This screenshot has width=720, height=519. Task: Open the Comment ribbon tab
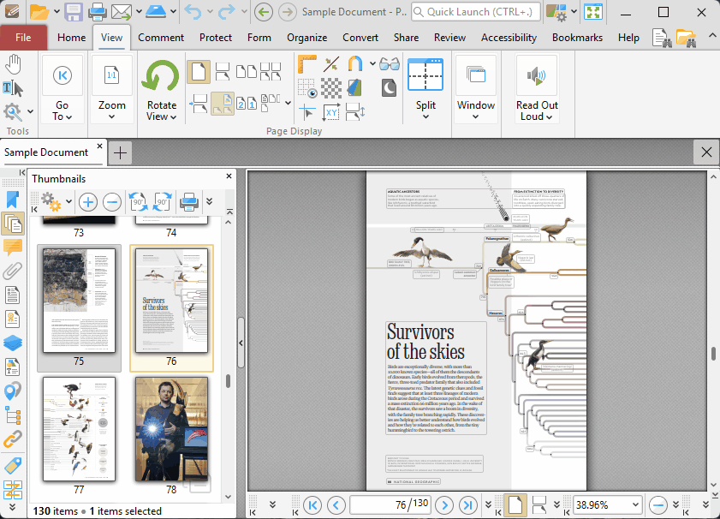pos(161,38)
